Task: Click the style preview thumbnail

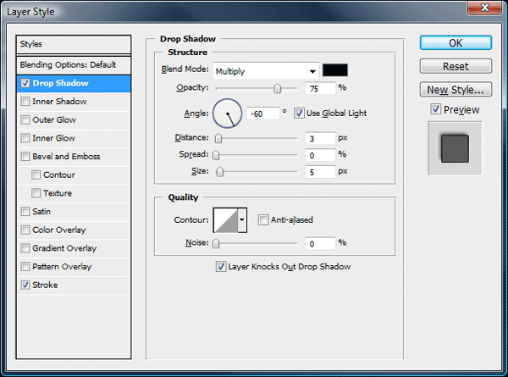Action: point(455,148)
